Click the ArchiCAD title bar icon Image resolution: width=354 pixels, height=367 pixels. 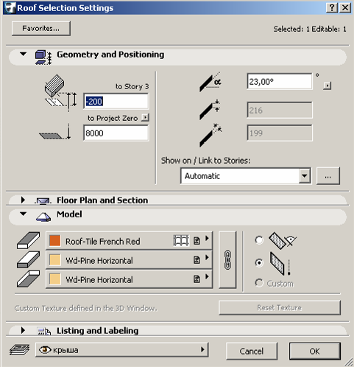(x=10, y=8)
